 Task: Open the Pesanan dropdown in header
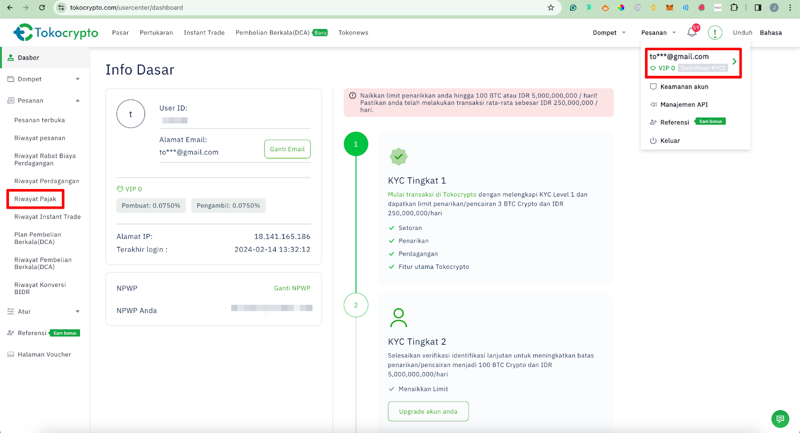658,32
